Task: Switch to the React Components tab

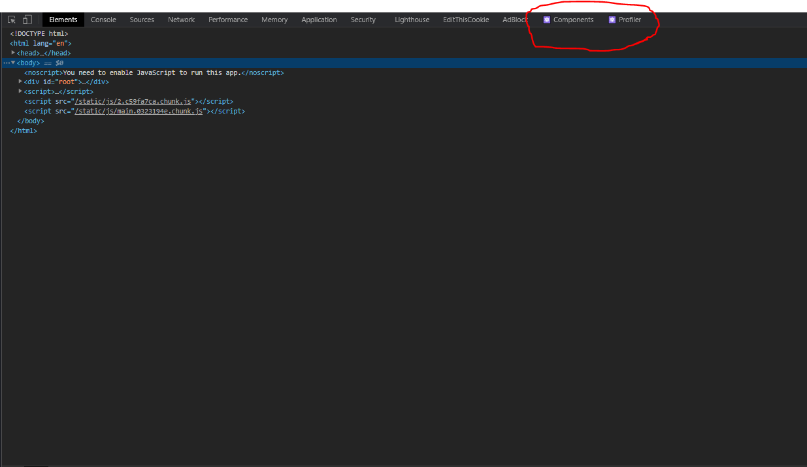Action: click(568, 20)
